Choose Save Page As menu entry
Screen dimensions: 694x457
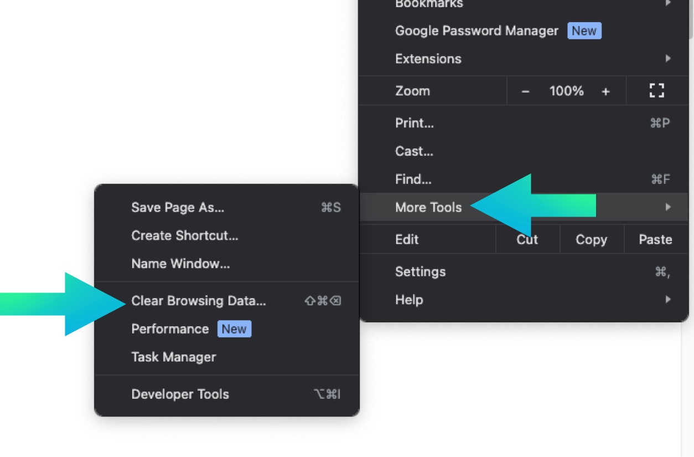point(178,208)
